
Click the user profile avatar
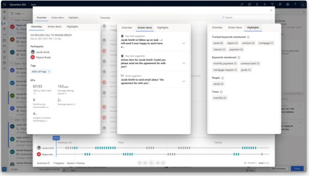pyautogui.click(x=303, y=4)
